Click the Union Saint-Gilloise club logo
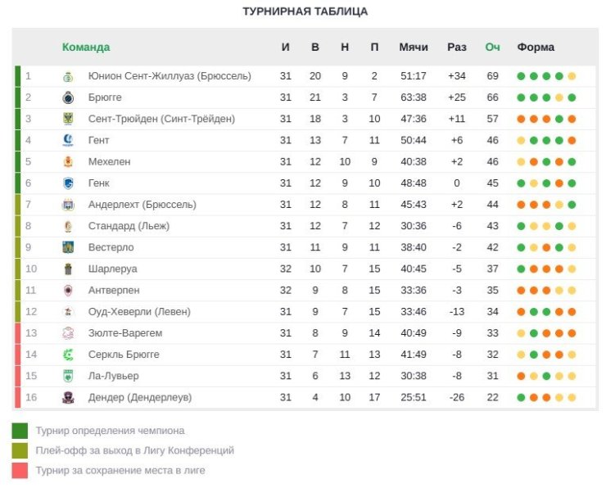Screen dimensions: 606x488 pyautogui.click(x=68, y=76)
